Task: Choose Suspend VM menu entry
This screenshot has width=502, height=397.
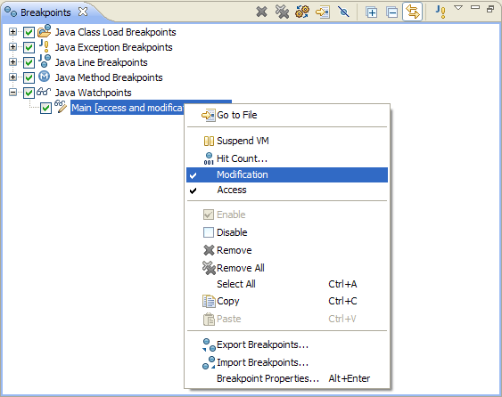Action: click(x=287, y=141)
